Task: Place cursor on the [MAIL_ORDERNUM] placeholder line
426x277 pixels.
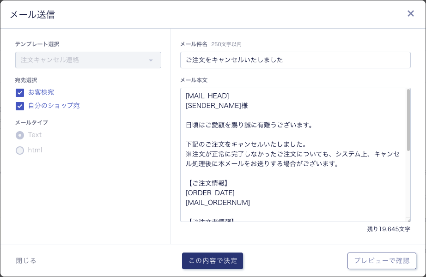Action: (218, 203)
